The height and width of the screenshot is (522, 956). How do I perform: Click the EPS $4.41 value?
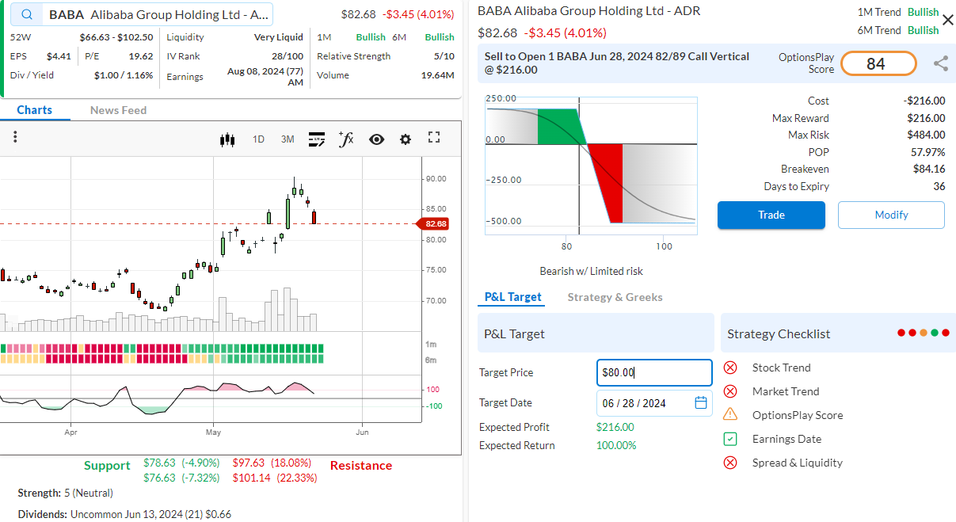(59, 56)
